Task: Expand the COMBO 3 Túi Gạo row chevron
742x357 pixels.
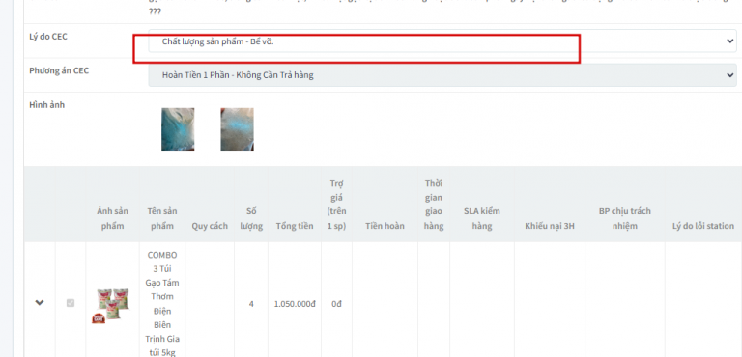Action: (x=40, y=302)
